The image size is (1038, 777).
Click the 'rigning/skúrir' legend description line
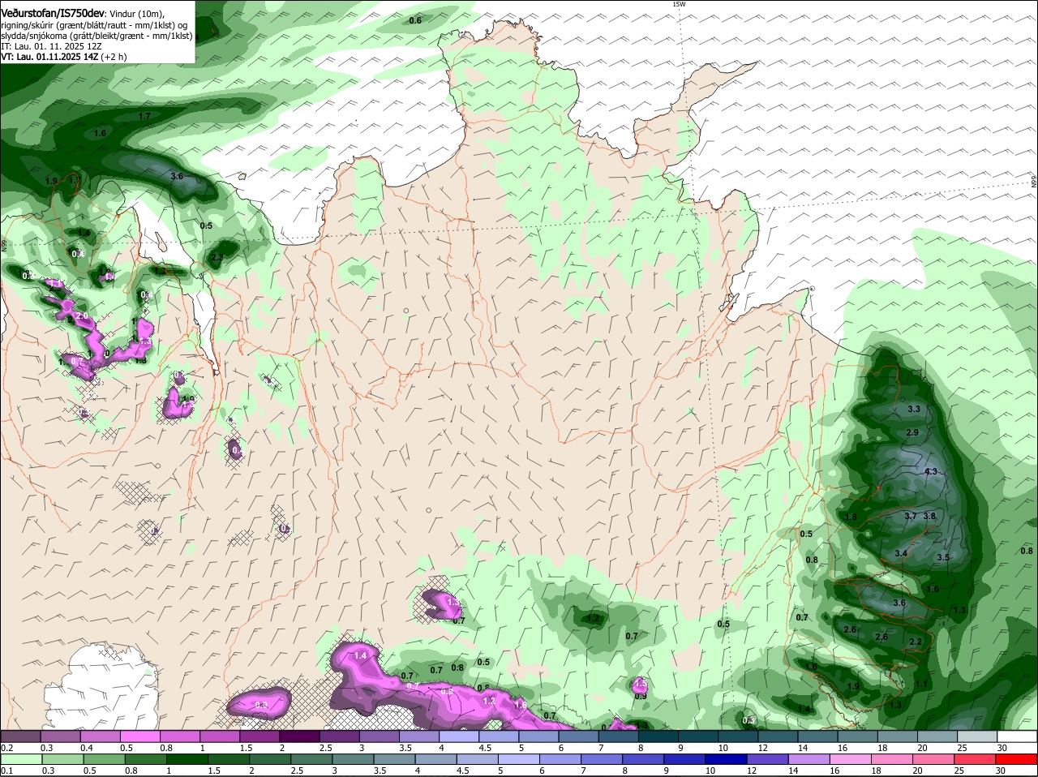pos(95,25)
